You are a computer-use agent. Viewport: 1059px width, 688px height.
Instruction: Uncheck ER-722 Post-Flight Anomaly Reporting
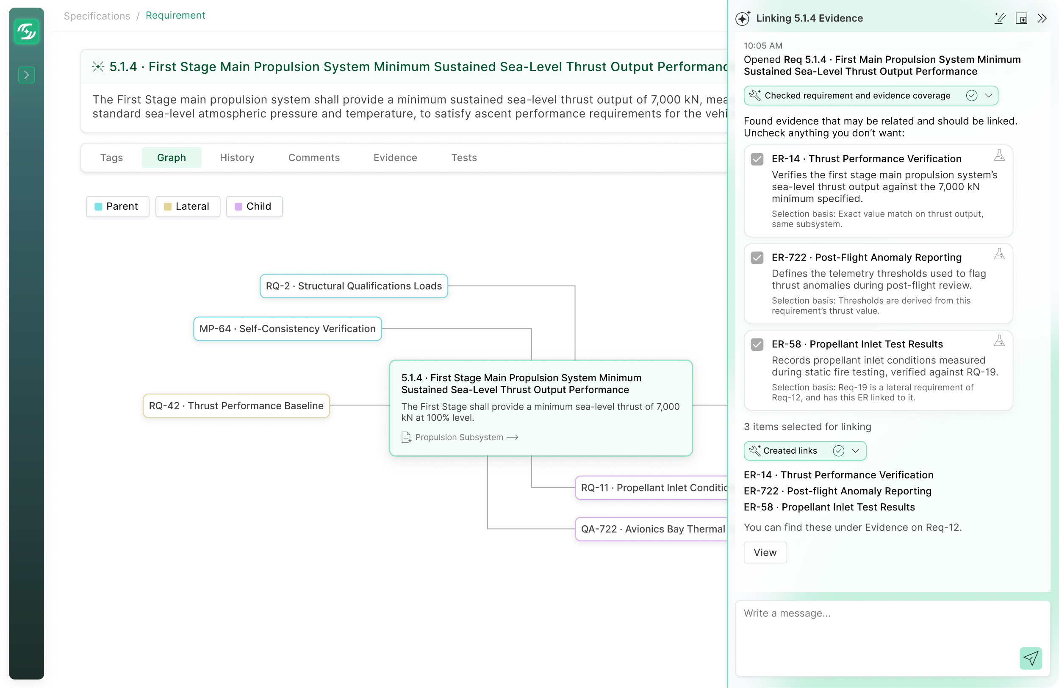757,258
